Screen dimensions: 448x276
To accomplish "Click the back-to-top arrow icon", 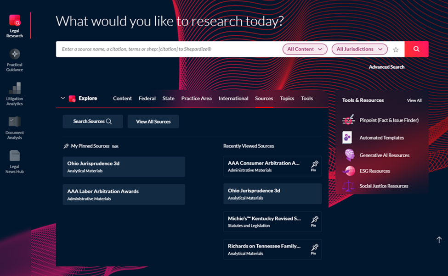I will click(x=439, y=240).
